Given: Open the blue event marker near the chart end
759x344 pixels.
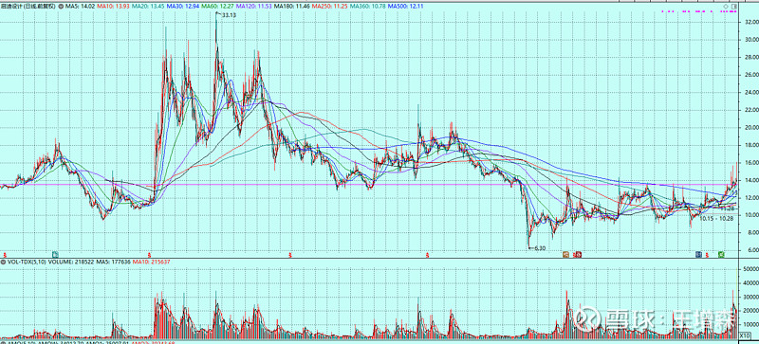Looking at the screenshot, I should tap(698, 254).
